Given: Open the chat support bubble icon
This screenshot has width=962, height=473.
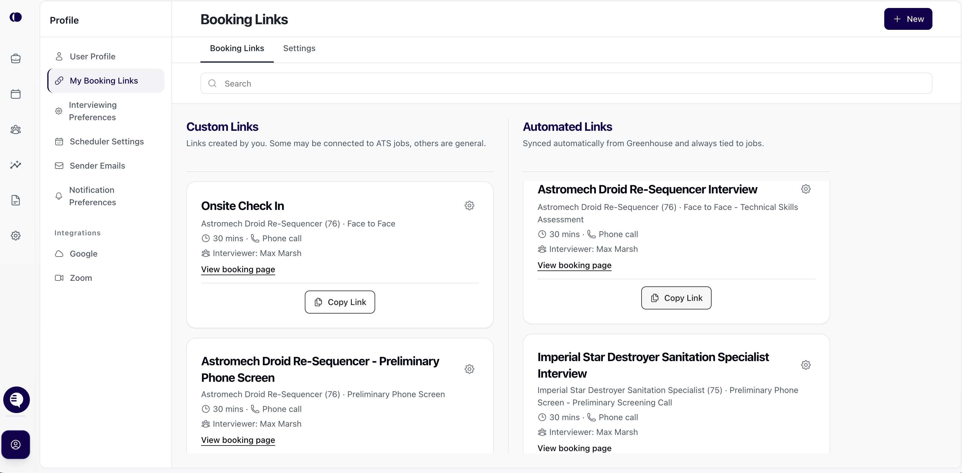Looking at the screenshot, I should 17,399.
